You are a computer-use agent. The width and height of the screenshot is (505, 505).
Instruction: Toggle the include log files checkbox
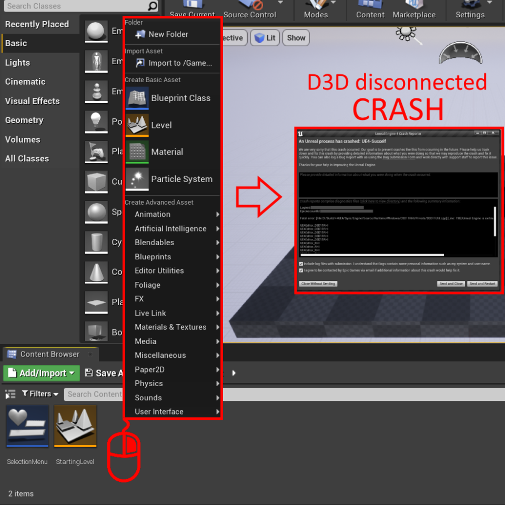(301, 264)
